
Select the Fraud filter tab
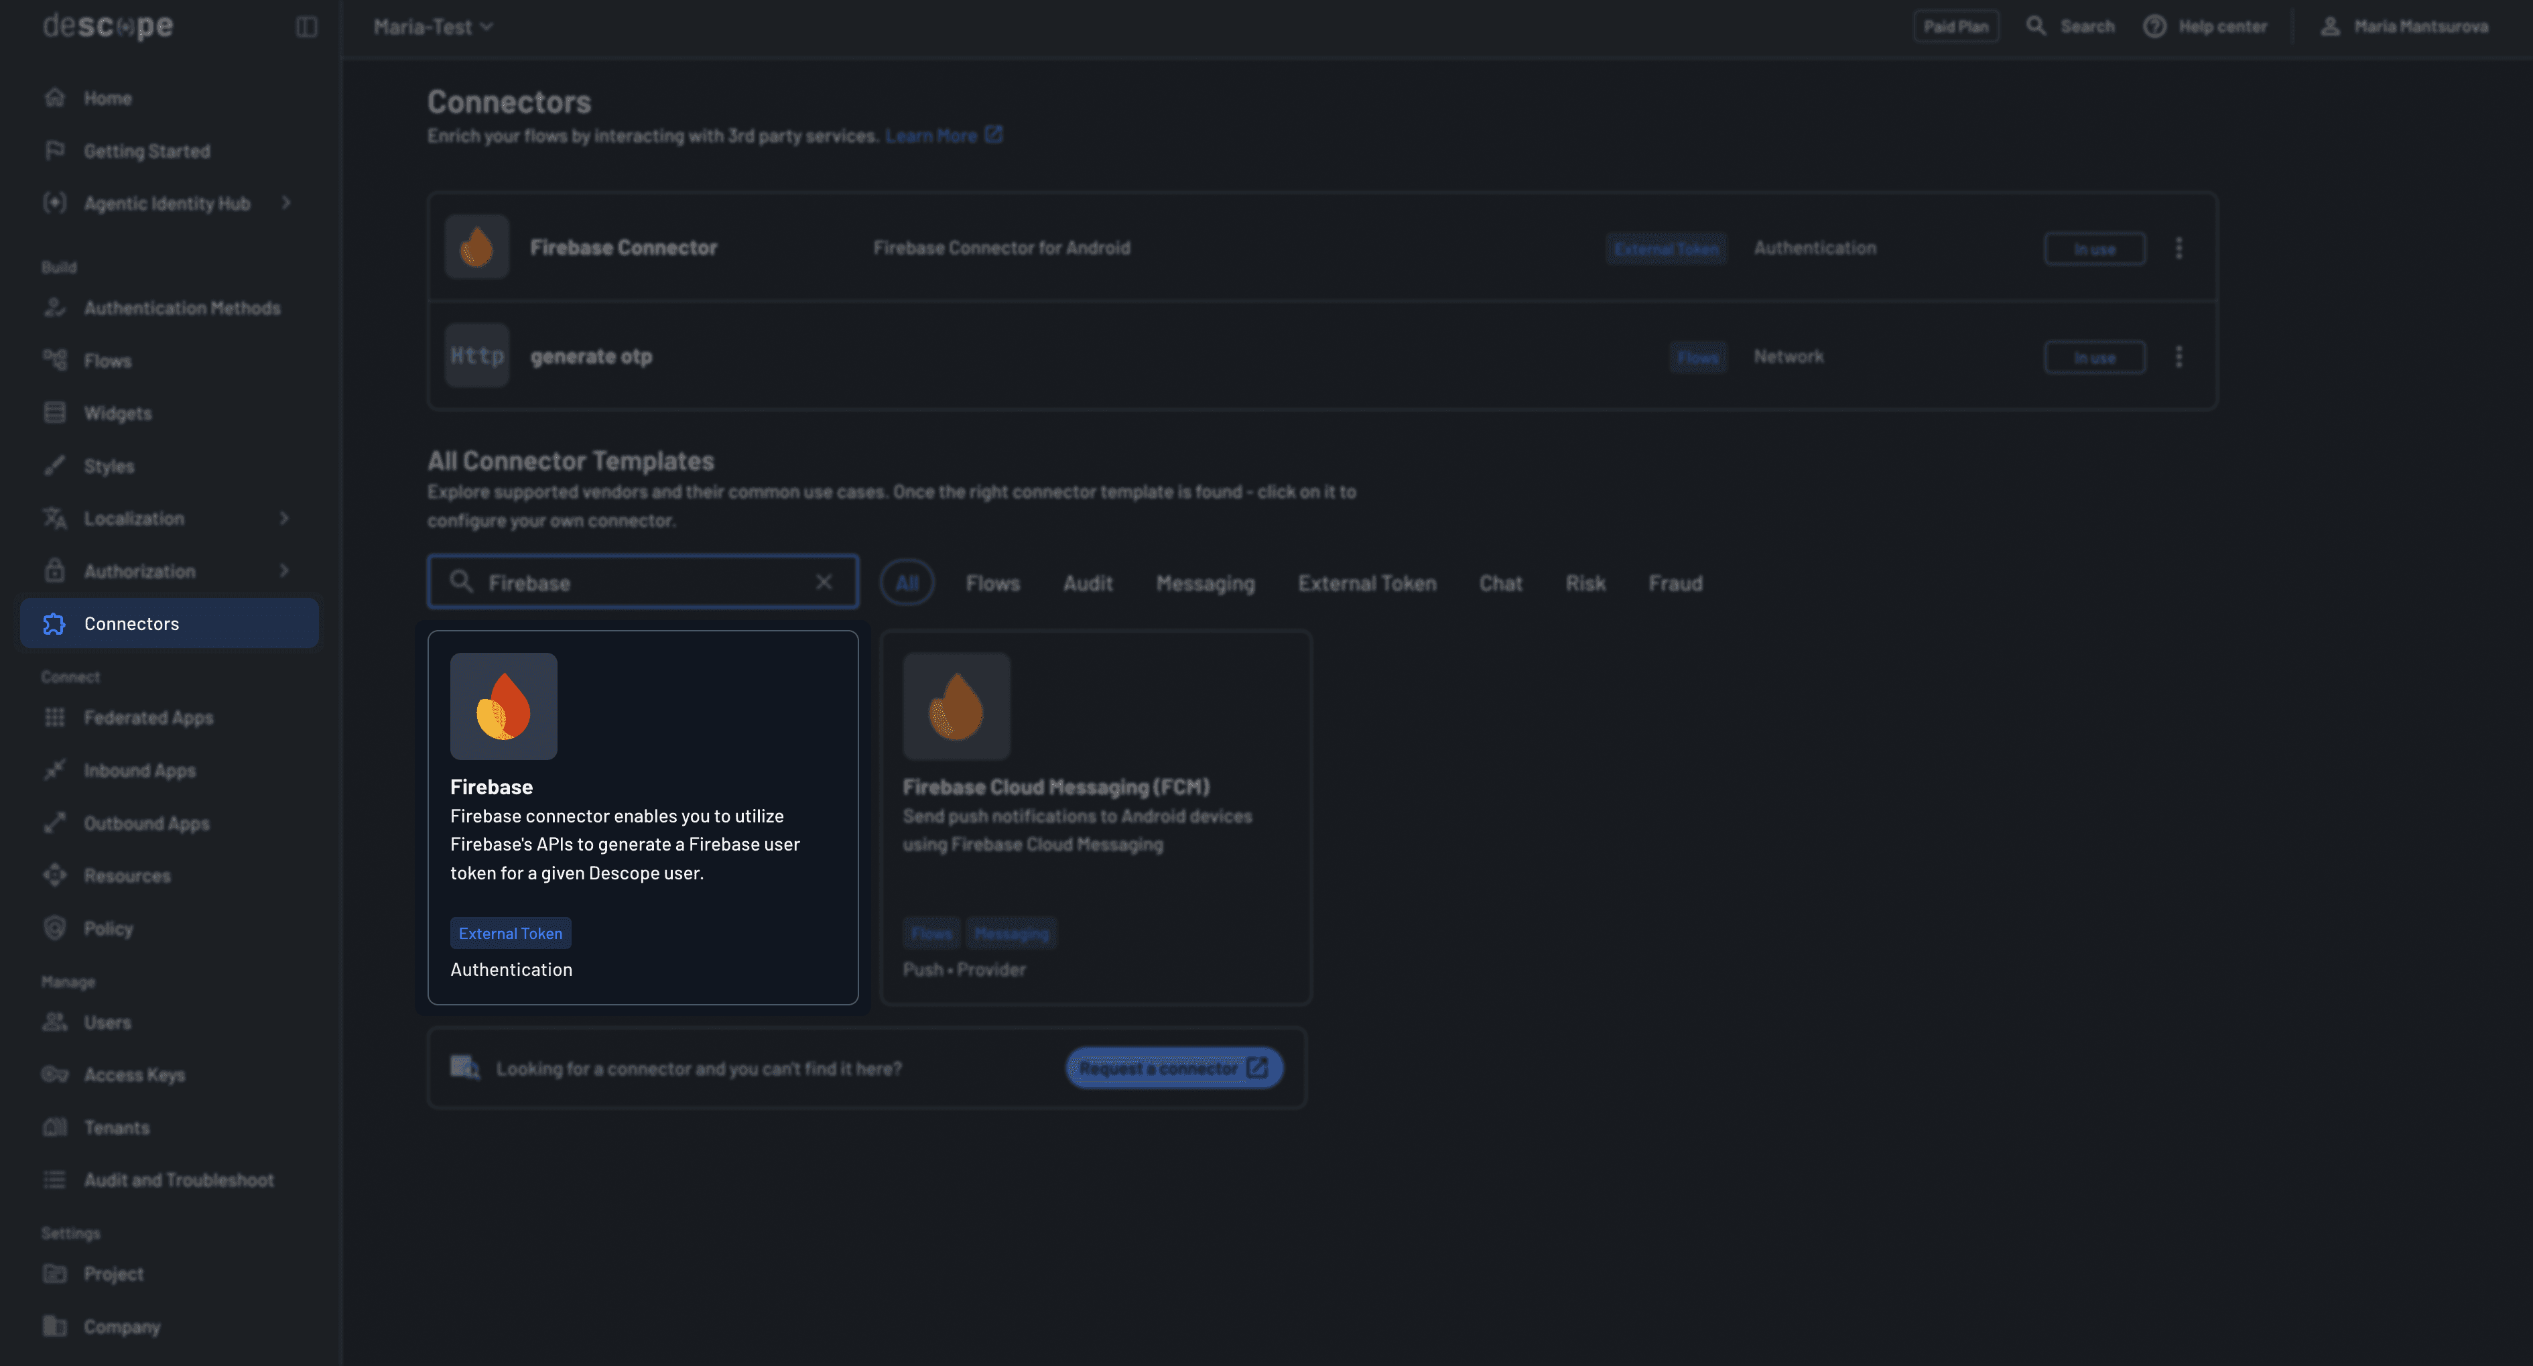click(1675, 583)
